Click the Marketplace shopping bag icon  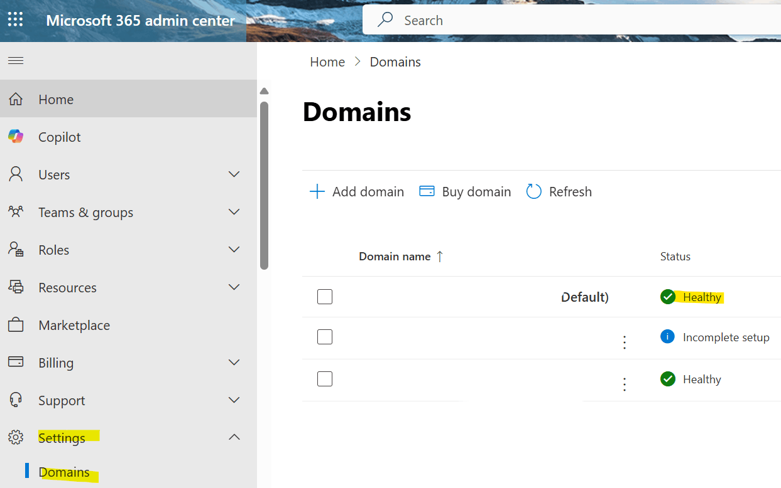[16, 325]
